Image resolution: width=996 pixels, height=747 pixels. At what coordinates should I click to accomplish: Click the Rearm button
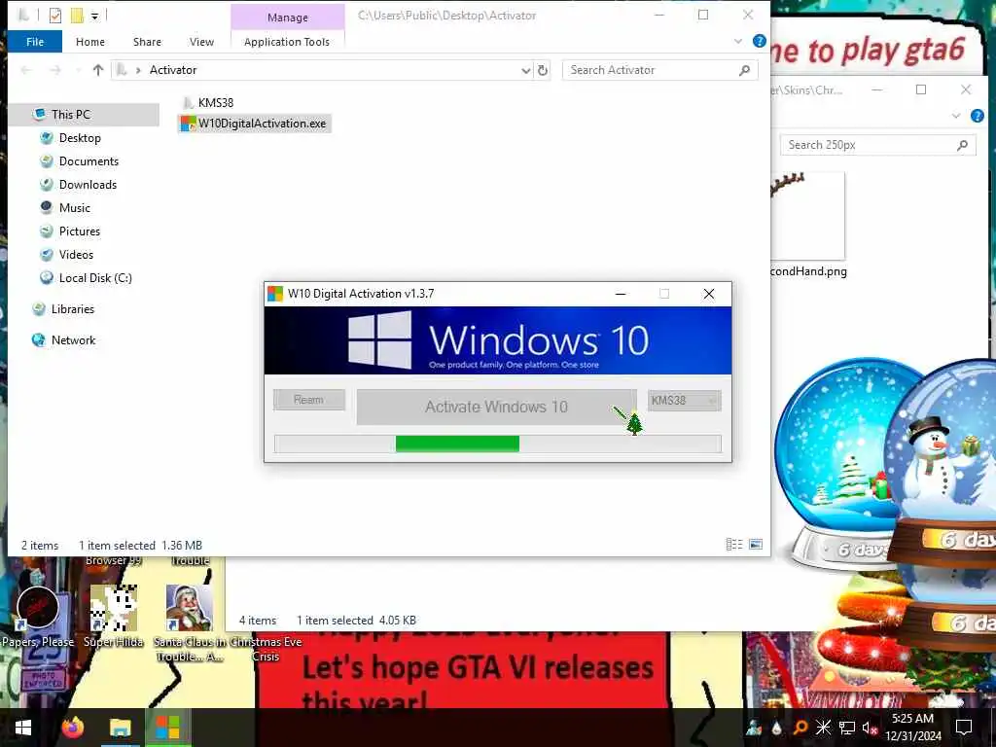tap(308, 400)
